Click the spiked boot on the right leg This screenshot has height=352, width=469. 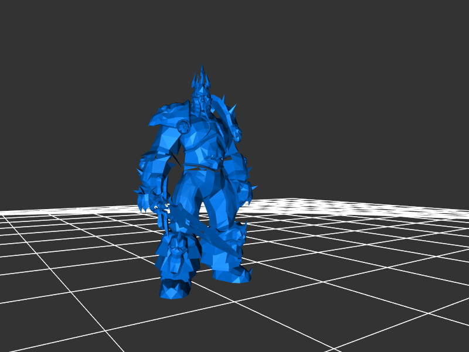pyautogui.click(x=235, y=272)
